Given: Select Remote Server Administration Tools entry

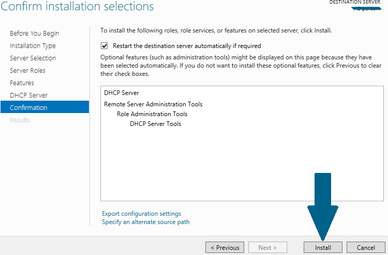Looking at the screenshot, I should 153,104.
